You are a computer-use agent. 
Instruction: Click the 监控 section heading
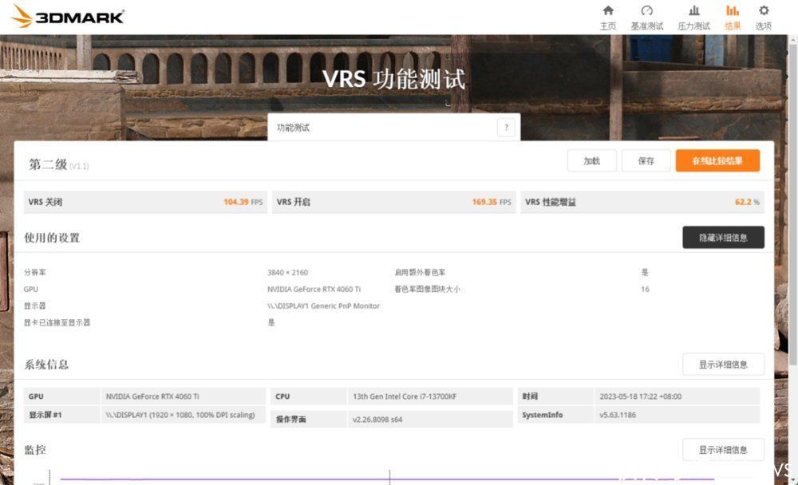click(x=35, y=450)
